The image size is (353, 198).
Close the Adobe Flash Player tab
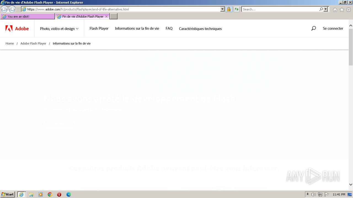tap(106, 16)
